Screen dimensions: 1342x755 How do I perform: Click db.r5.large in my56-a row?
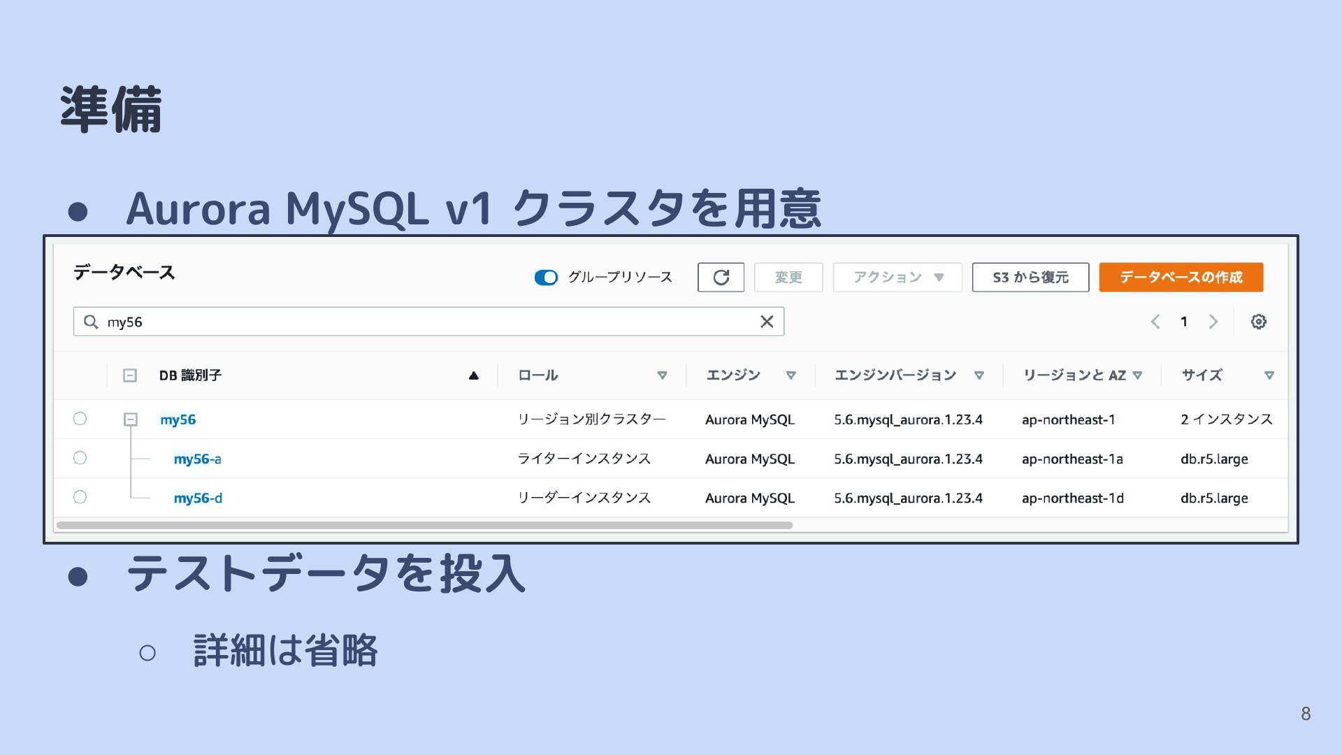point(1214,459)
